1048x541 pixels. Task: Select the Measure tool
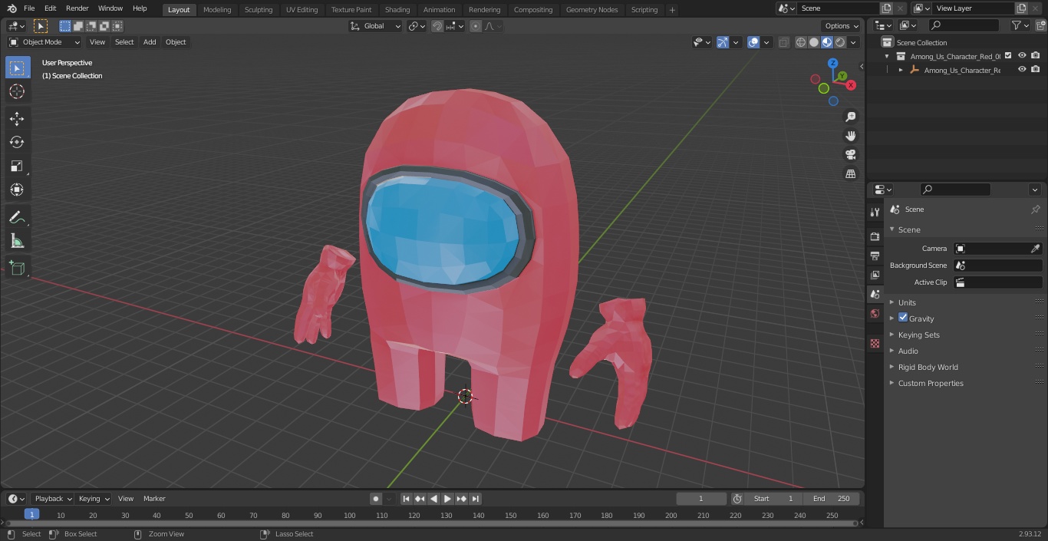click(17, 242)
